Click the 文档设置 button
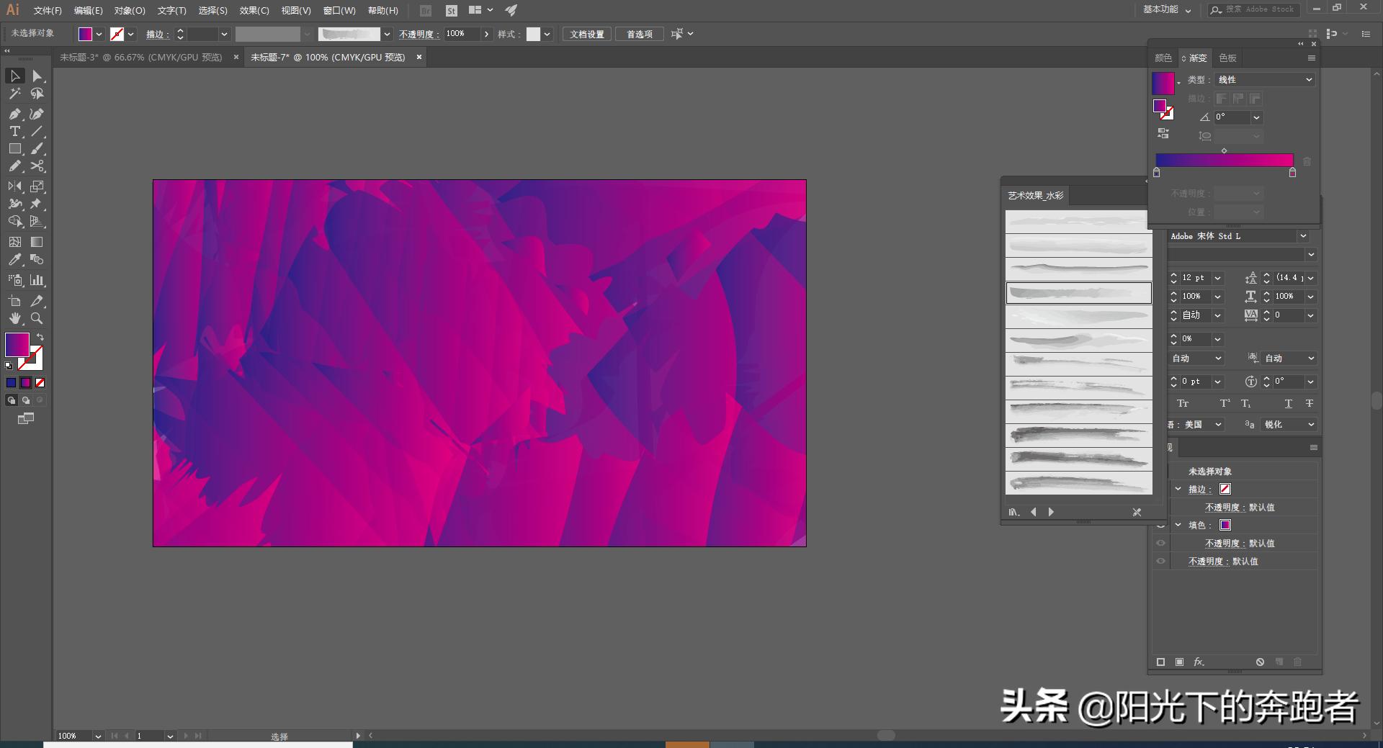This screenshot has width=1383, height=748. 586,33
